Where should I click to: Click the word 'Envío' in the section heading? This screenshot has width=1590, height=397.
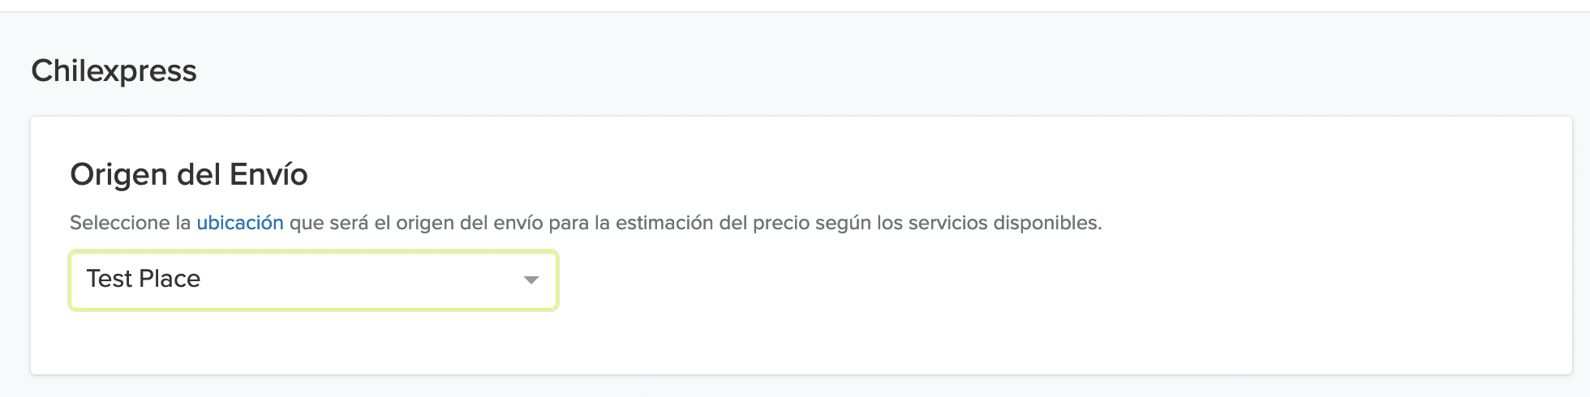[269, 175]
